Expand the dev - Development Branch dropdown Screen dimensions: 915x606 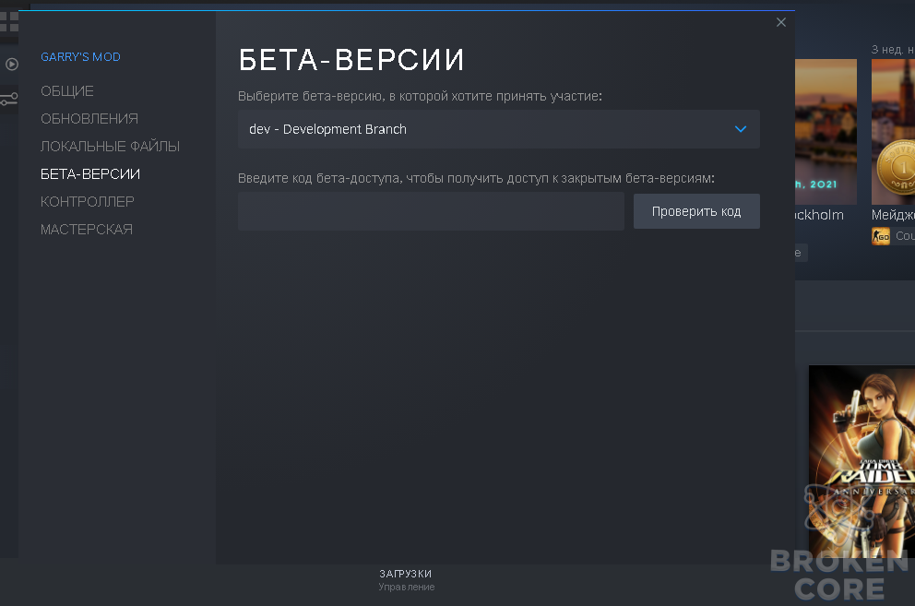pyautogui.click(x=498, y=129)
